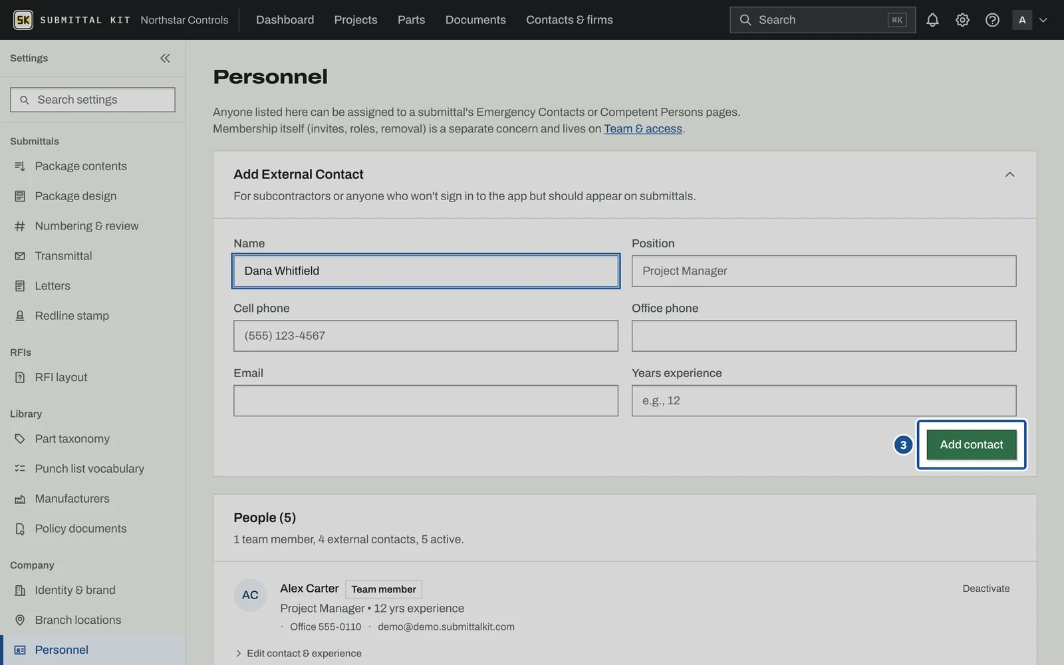Click the Cell phone input field
The image size is (1064, 665).
426,336
